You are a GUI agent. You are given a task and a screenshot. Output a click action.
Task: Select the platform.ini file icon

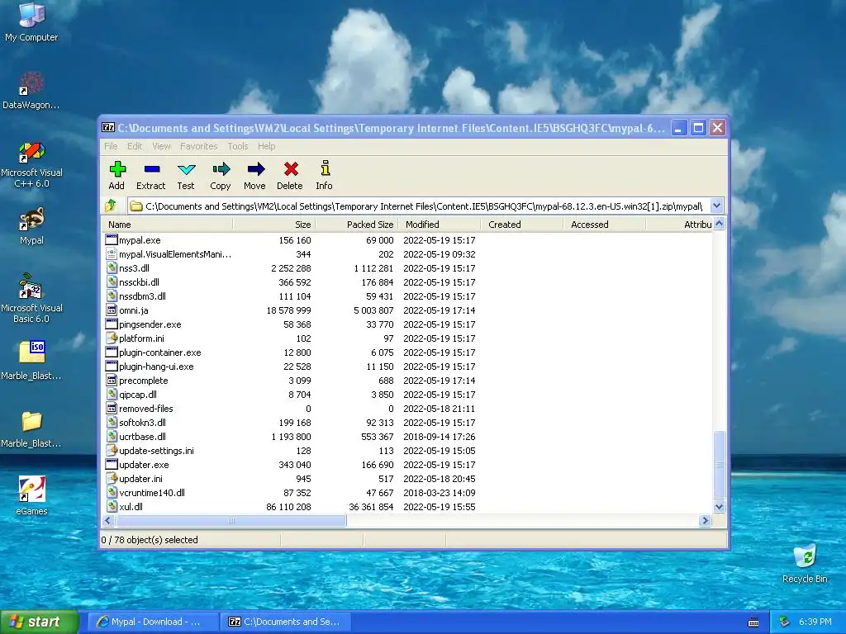[x=112, y=338]
